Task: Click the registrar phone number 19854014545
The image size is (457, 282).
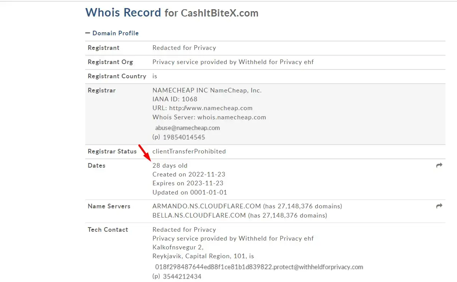Action: [x=184, y=137]
